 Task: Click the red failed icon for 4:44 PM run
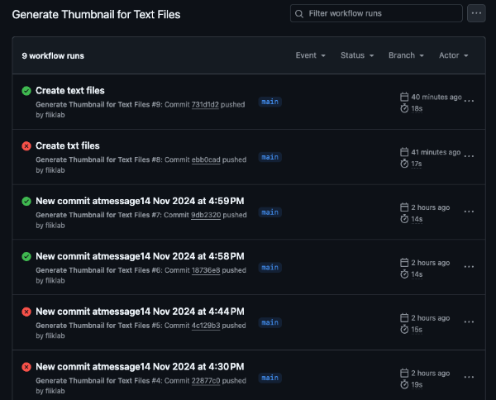(x=26, y=312)
